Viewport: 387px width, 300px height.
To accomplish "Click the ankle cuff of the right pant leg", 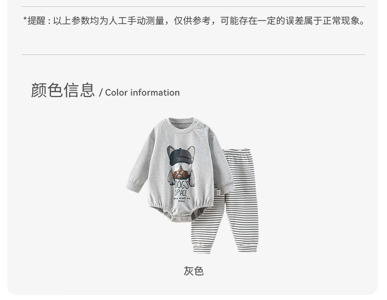I will 247,248.
